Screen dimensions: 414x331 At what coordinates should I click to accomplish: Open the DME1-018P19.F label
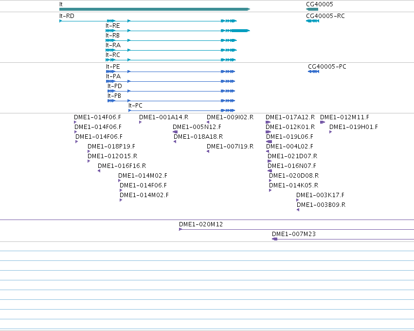pos(111,147)
